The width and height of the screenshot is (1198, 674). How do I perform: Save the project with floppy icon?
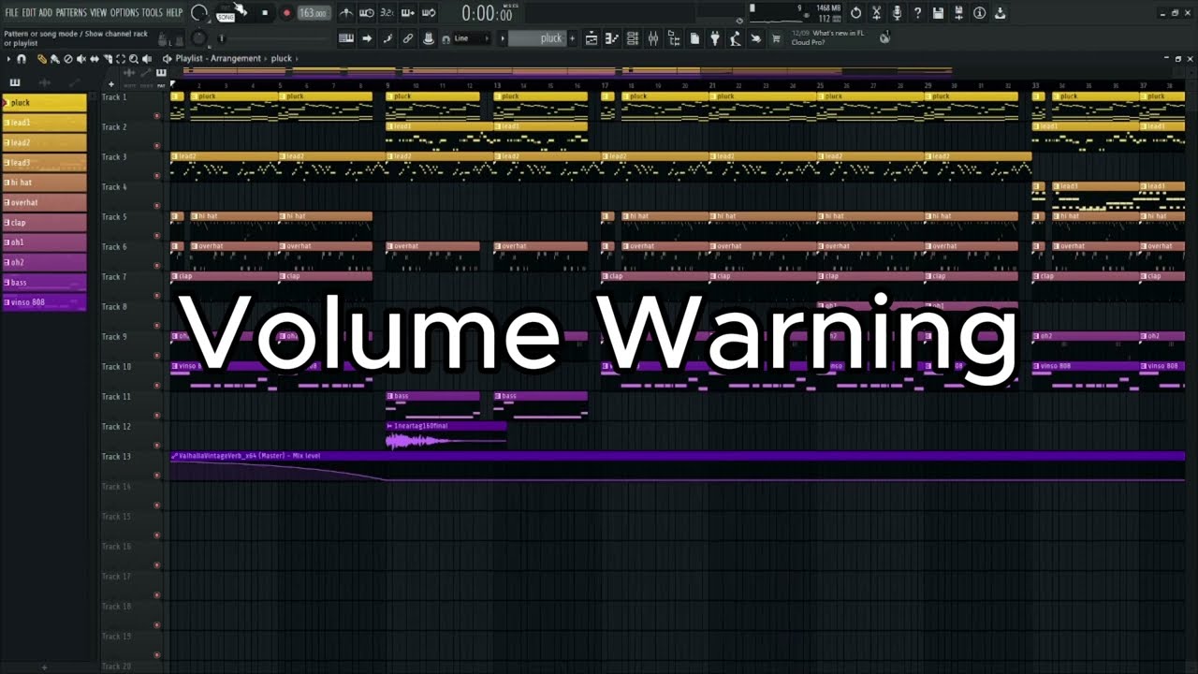[938, 13]
